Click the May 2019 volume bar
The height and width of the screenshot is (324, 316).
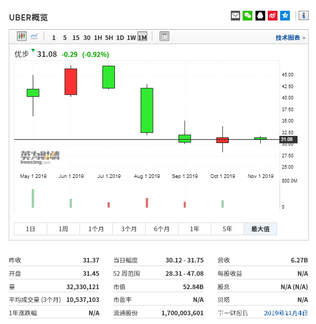tap(33, 198)
